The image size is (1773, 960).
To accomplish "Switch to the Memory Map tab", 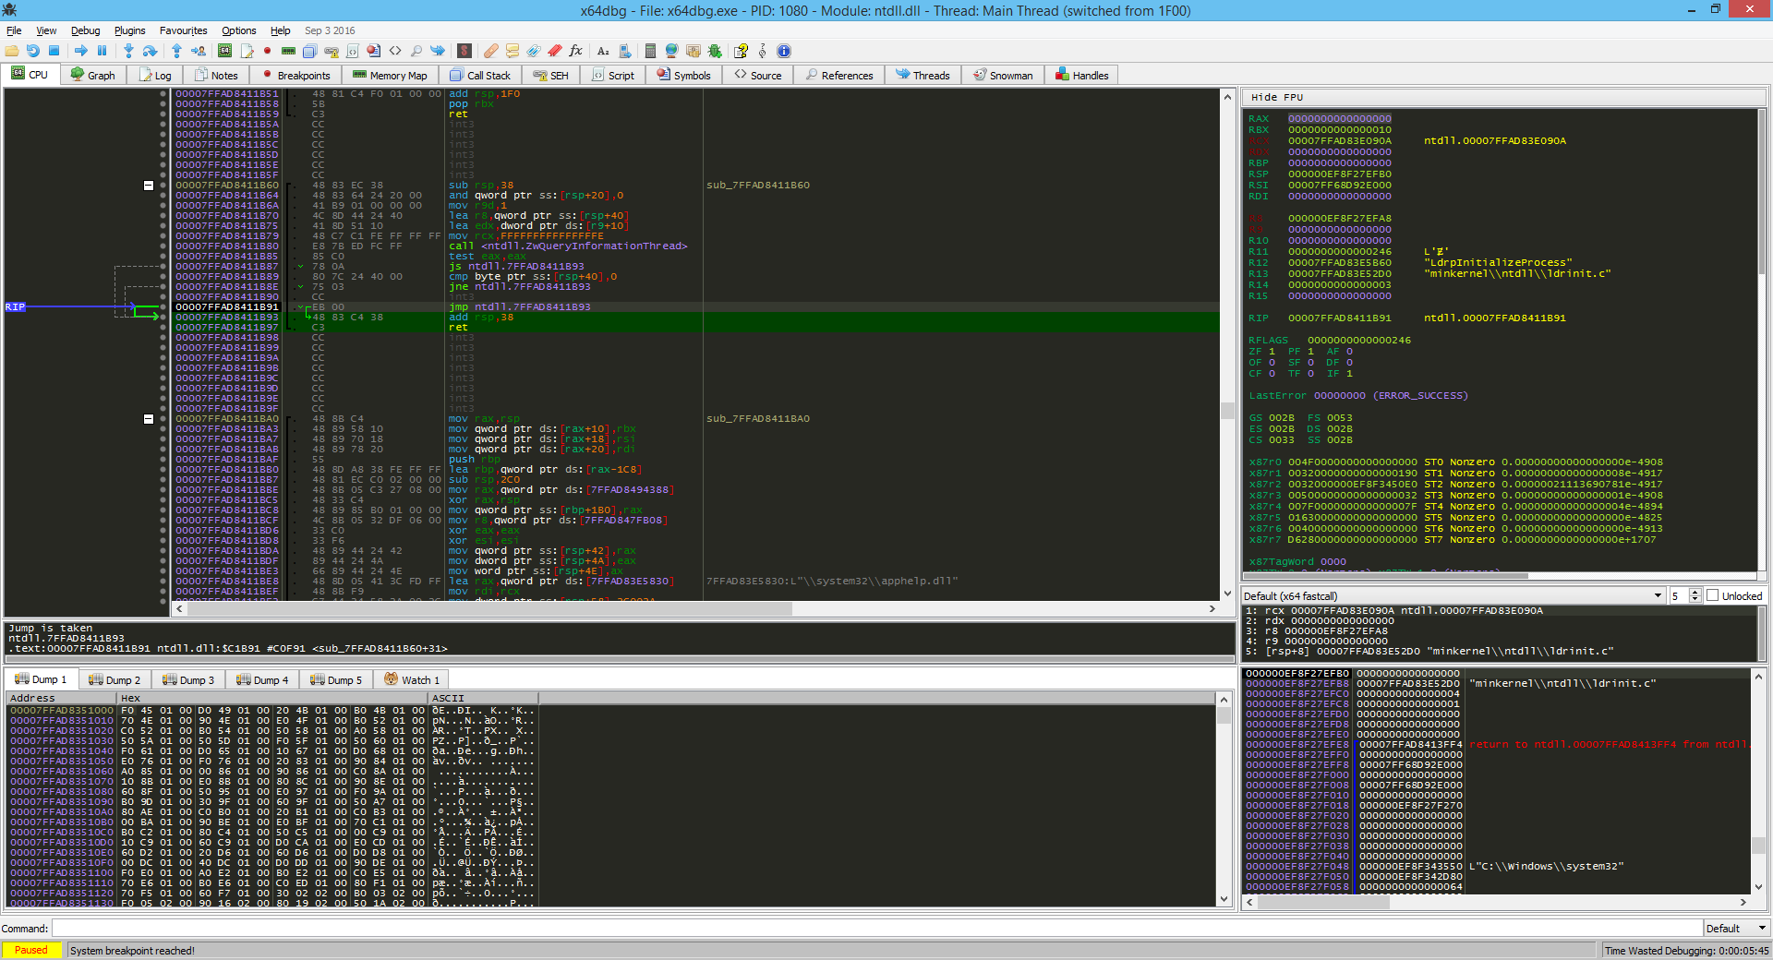I will pos(390,75).
